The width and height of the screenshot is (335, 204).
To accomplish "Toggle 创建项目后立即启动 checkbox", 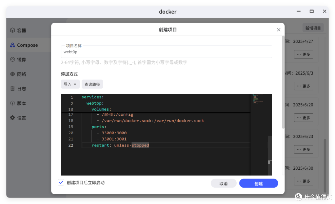I will point(61,182).
